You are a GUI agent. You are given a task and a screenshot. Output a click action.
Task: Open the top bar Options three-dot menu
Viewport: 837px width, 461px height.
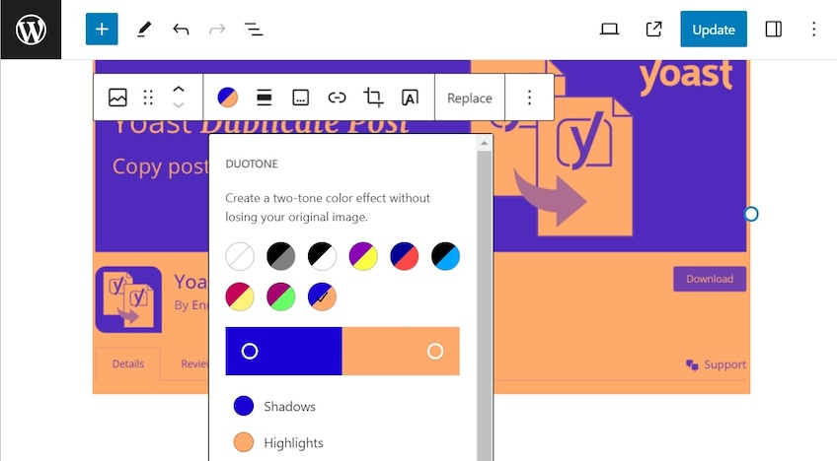[x=814, y=30]
